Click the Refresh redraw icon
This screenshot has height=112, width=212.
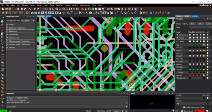click(71, 9)
